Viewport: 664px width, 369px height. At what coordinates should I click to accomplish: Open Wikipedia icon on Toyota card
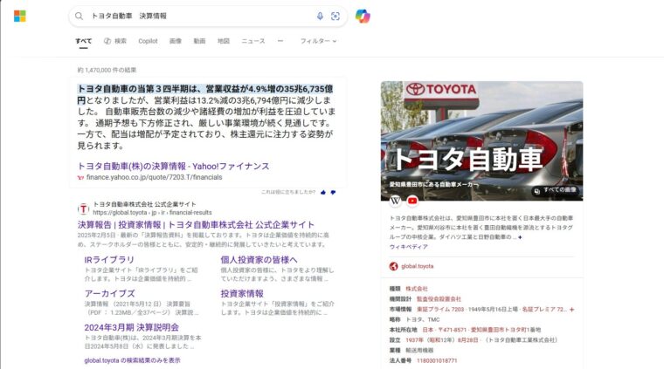click(x=395, y=201)
